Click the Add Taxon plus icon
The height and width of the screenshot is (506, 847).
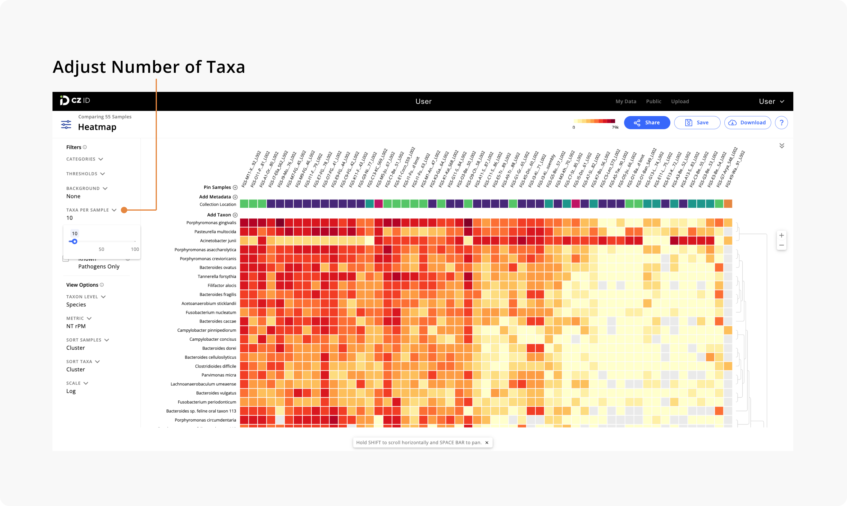click(x=236, y=215)
